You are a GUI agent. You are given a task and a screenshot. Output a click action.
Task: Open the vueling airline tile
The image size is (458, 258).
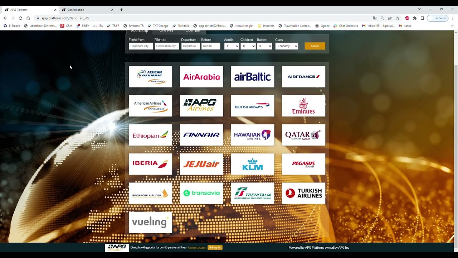point(150,223)
